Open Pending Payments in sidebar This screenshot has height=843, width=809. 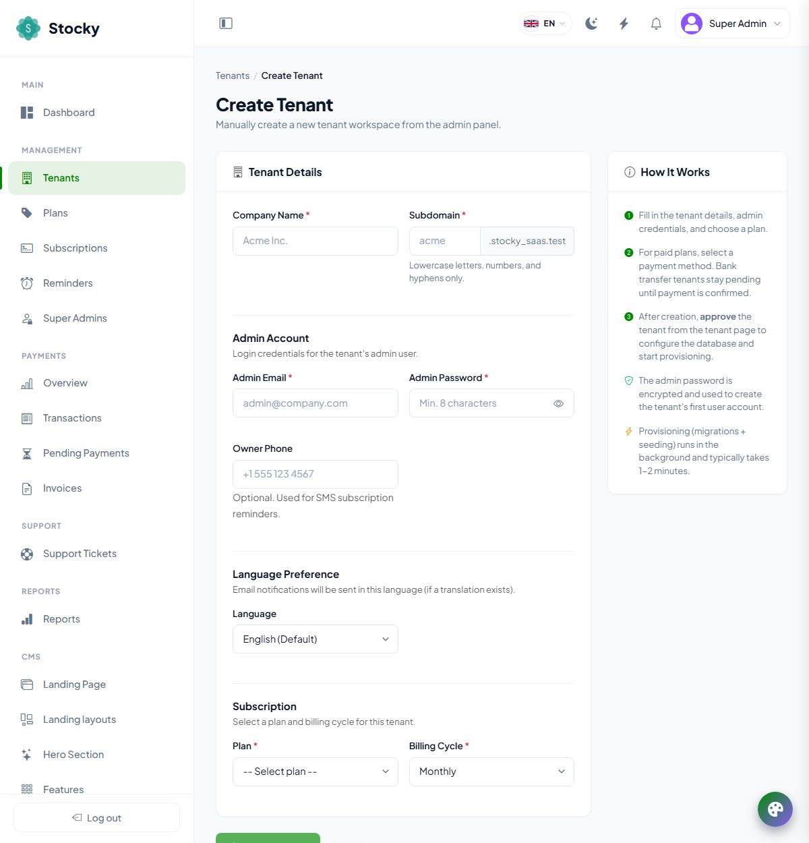[x=96, y=453]
